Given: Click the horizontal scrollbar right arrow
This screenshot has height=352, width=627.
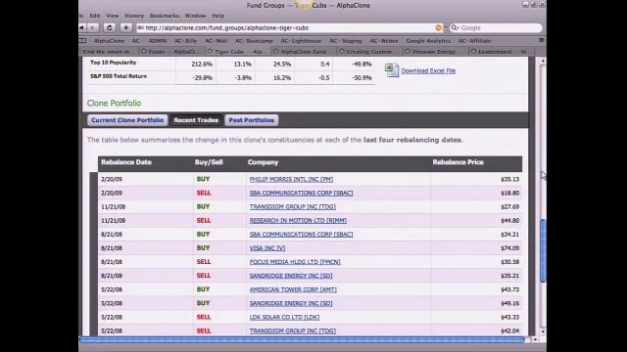Looking at the screenshot, I should click(x=536, y=339).
